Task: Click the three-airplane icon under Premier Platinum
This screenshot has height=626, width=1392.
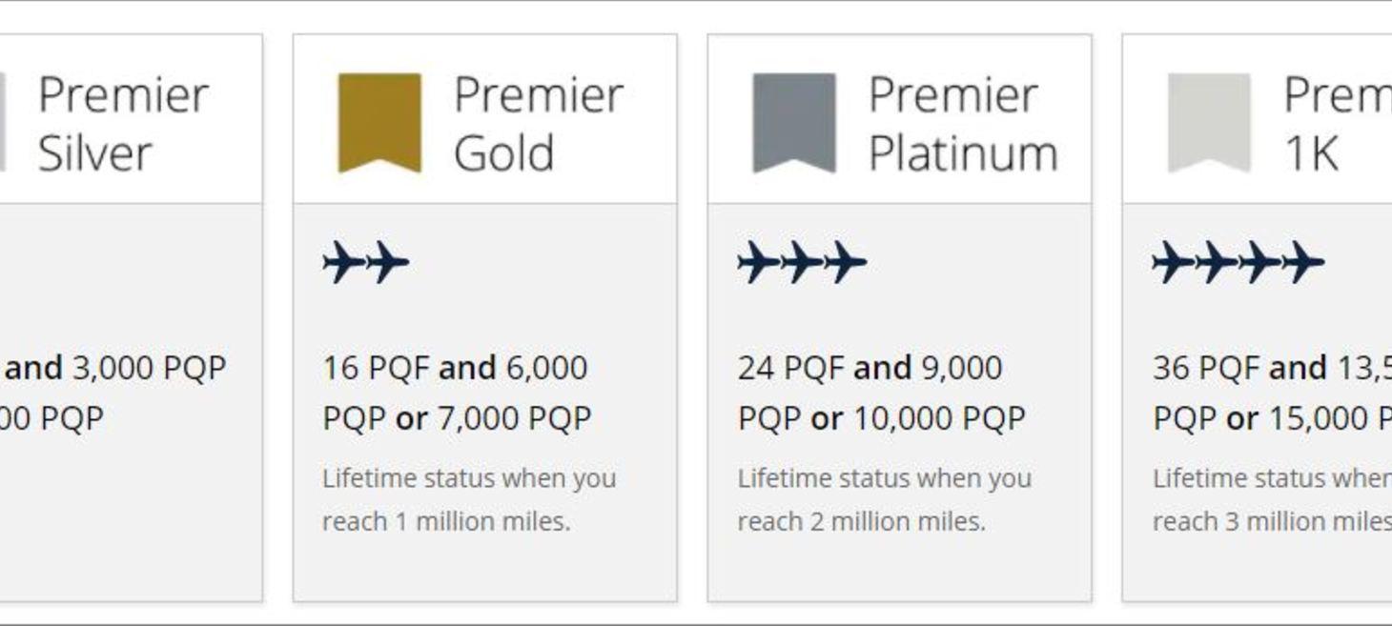Action: [802, 262]
